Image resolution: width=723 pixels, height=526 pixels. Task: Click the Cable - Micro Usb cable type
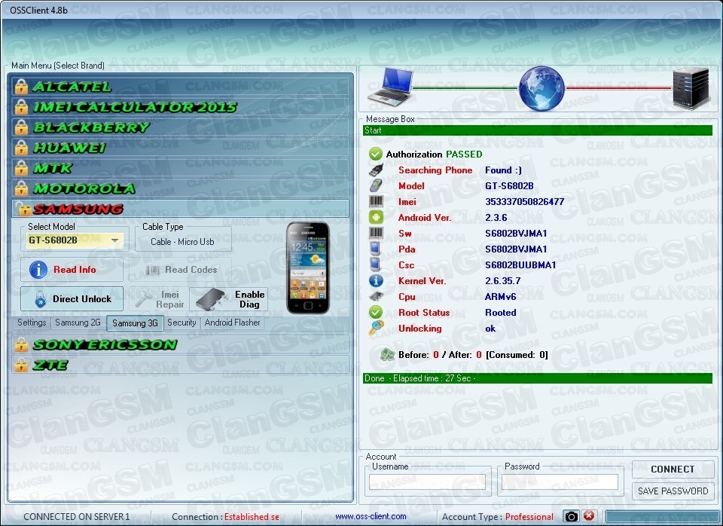point(182,242)
